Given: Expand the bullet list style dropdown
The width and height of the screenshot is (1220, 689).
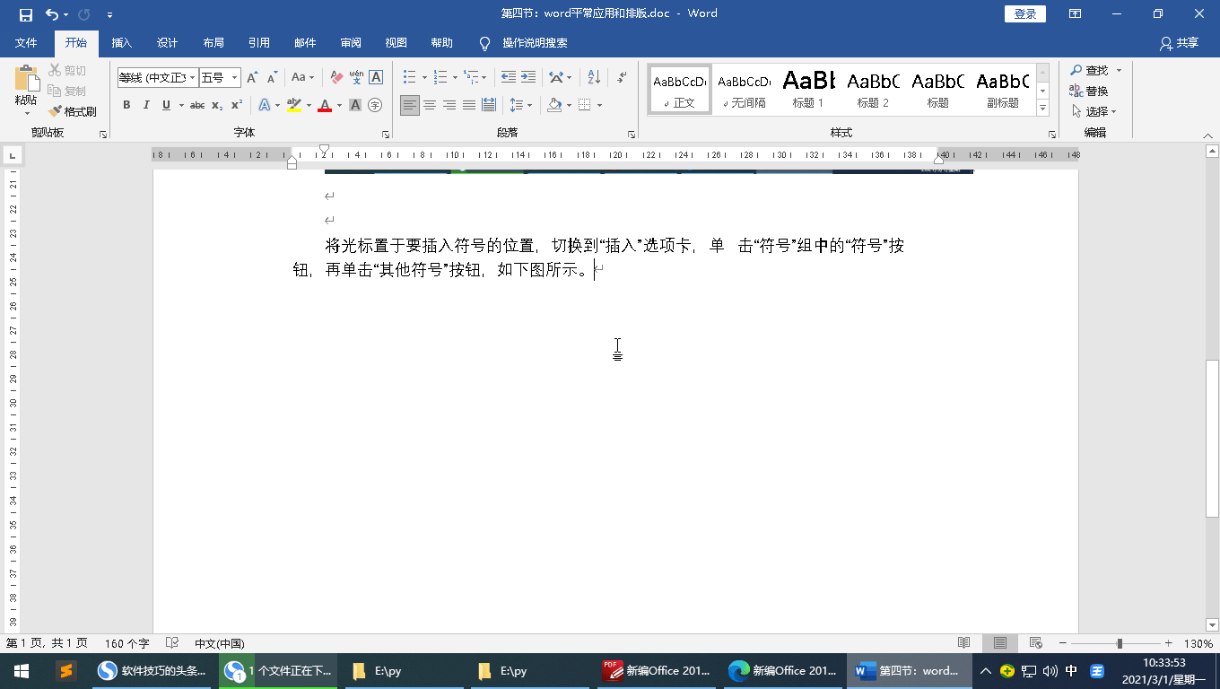Looking at the screenshot, I should pos(425,78).
